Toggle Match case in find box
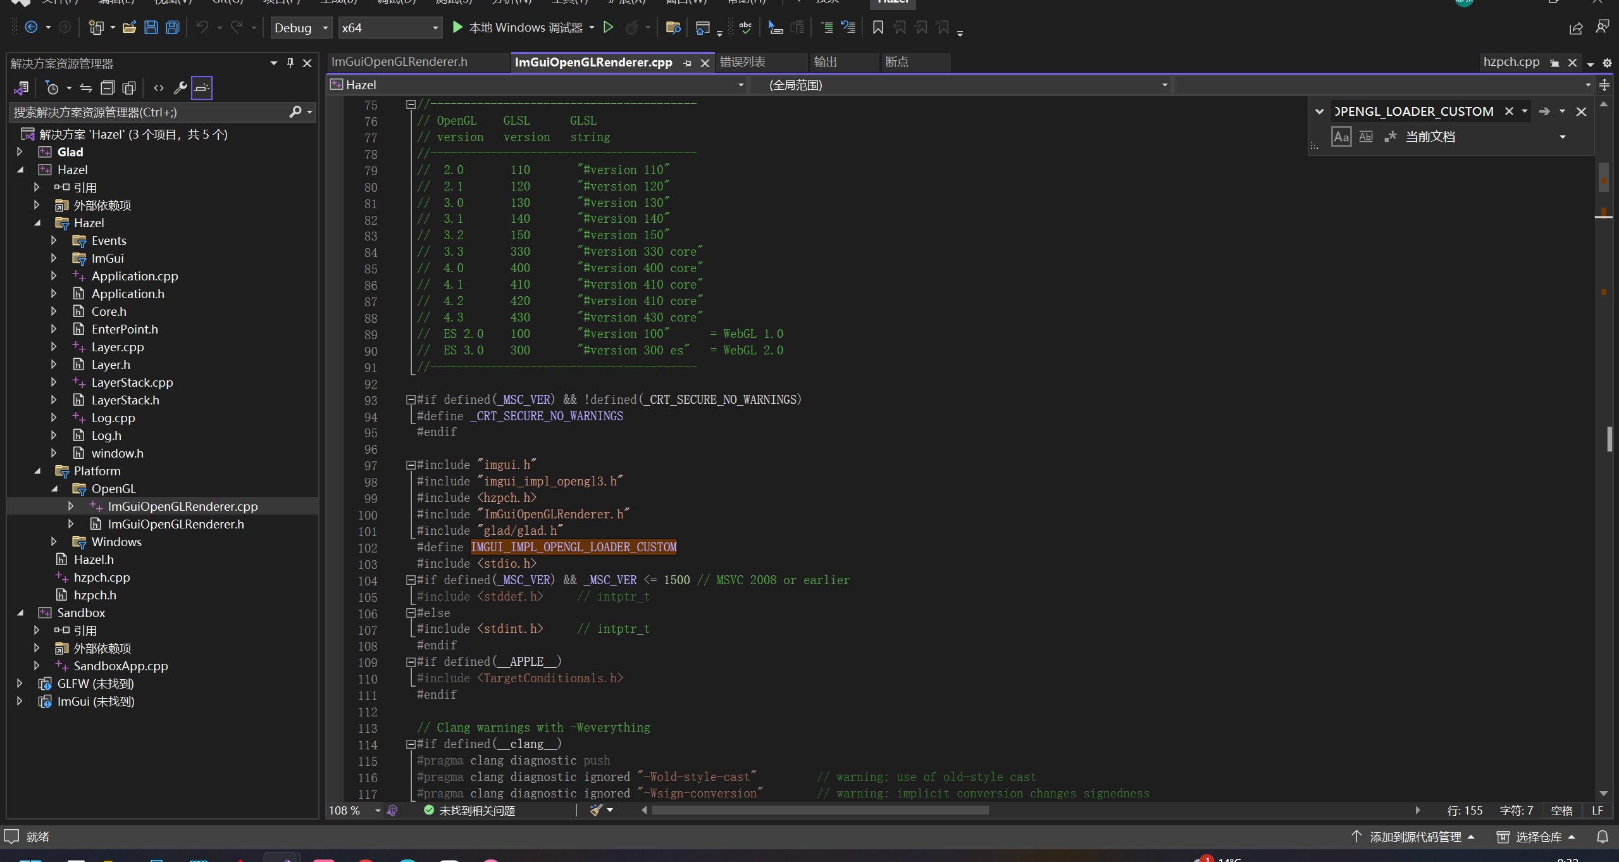The image size is (1619, 862). pyautogui.click(x=1341, y=137)
